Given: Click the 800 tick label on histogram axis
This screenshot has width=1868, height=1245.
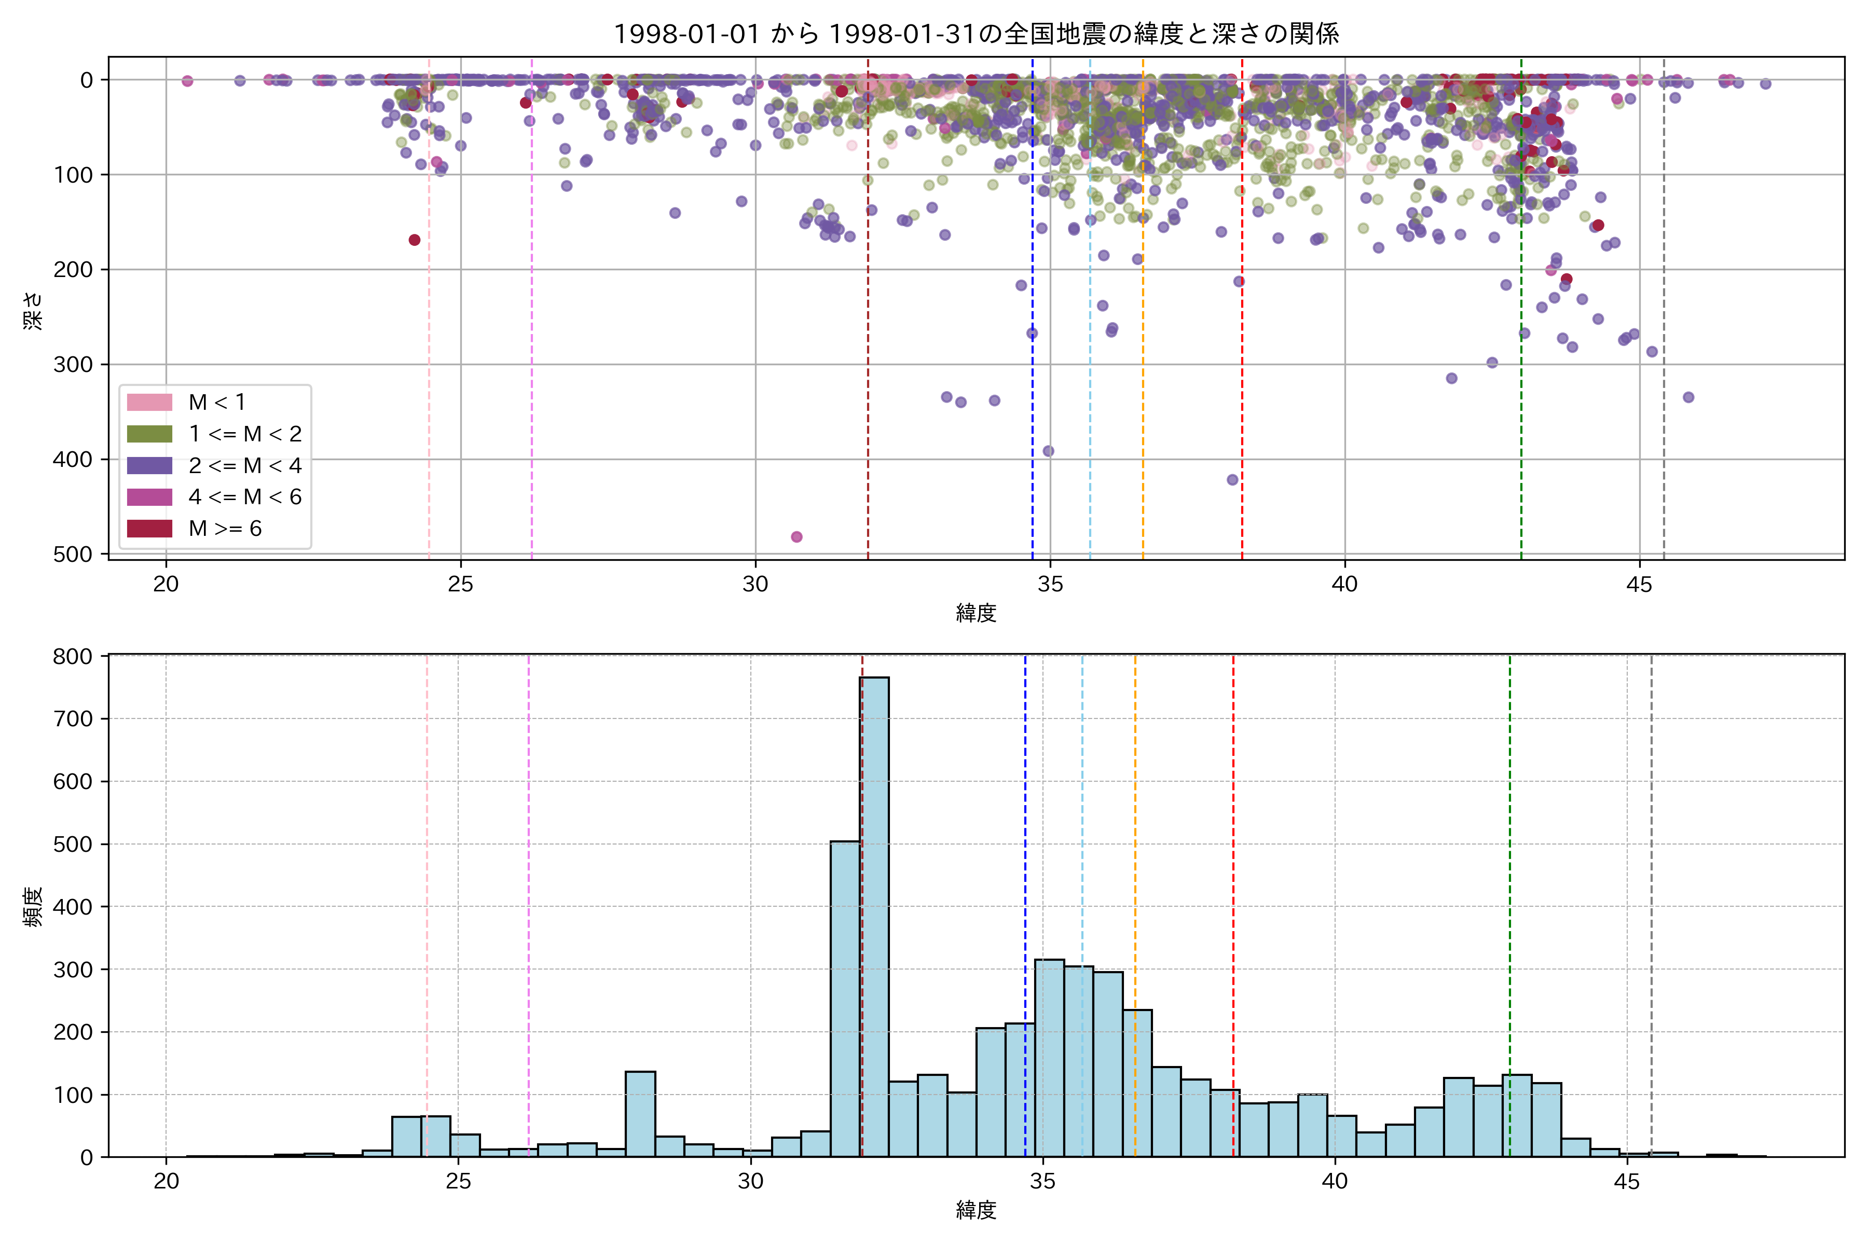Looking at the screenshot, I should (x=72, y=657).
